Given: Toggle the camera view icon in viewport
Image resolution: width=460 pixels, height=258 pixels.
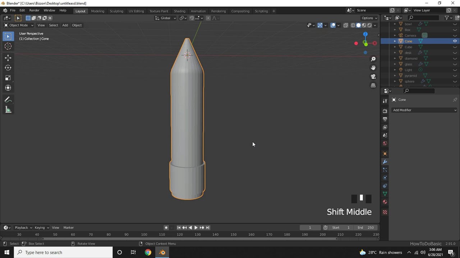Looking at the screenshot, I should (373, 77).
